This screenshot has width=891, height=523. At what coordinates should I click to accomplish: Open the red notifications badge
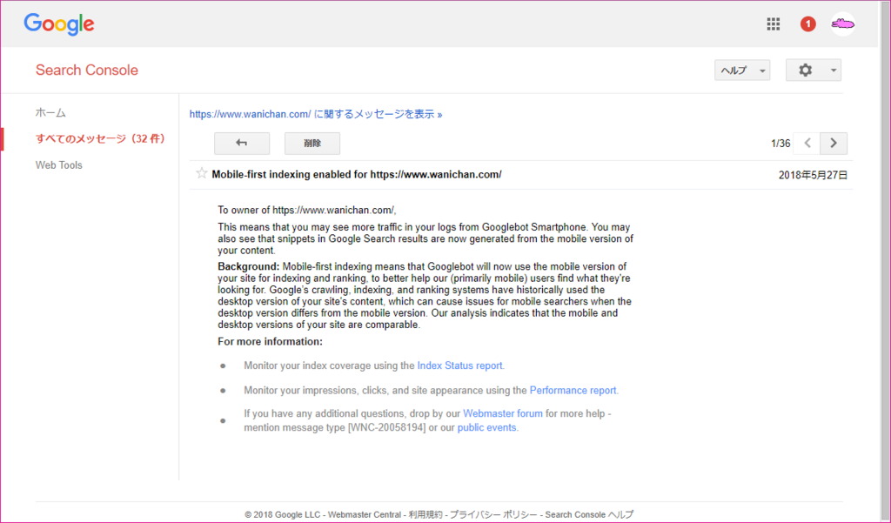(x=807, y=23)
